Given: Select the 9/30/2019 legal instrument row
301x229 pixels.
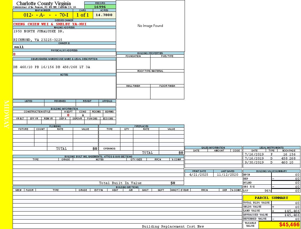Looking at the screenshot, I should tap(271, 162).
